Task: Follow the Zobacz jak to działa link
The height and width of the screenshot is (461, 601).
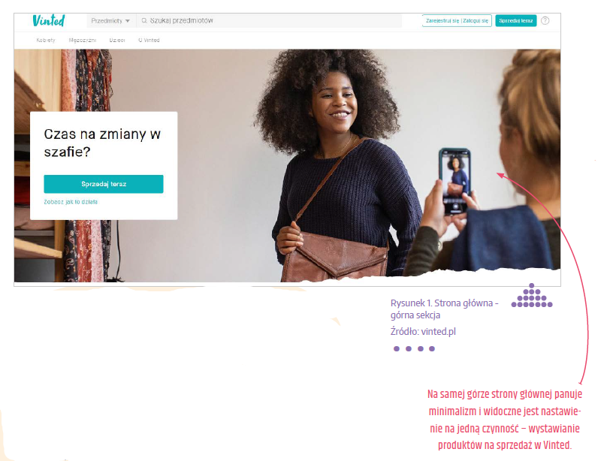Action: 71,201
